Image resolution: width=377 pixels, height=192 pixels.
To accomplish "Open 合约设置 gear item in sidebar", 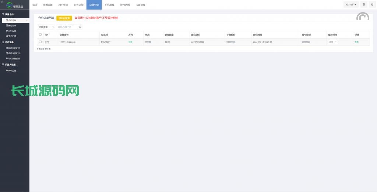I will click(11, 31).
